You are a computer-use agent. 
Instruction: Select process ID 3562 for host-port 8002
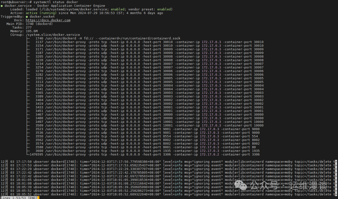pos(39,140)
